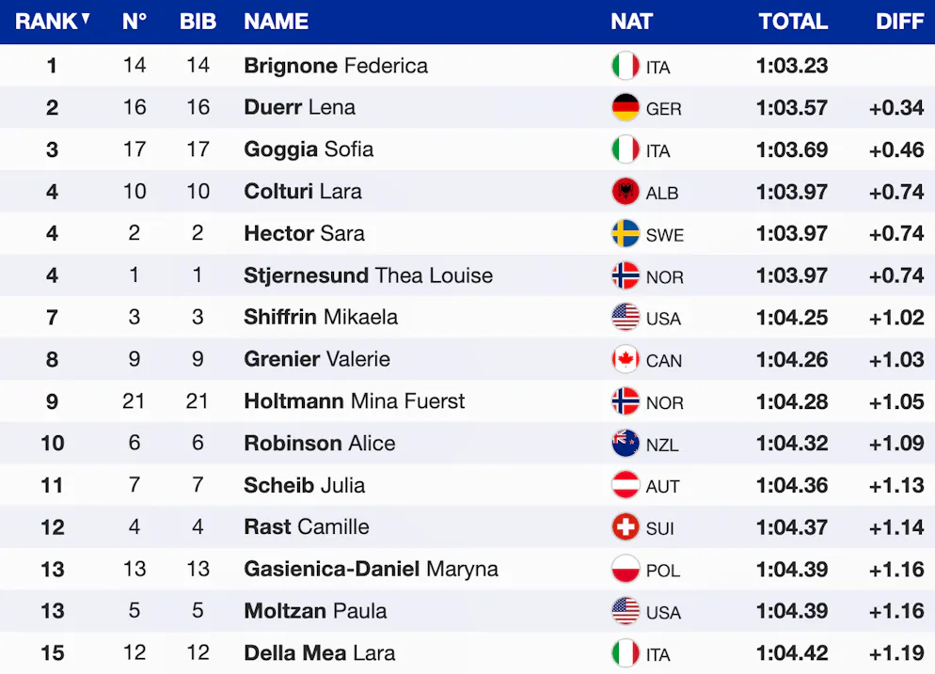Screen dimensions: 935x674
Task: Sort by the RANK column arrow
Action: (87, 19)
